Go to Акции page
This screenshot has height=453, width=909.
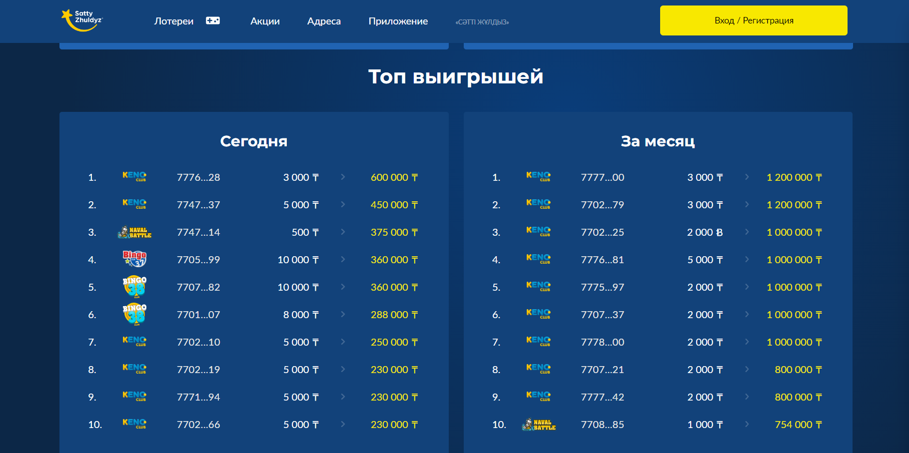265,21
